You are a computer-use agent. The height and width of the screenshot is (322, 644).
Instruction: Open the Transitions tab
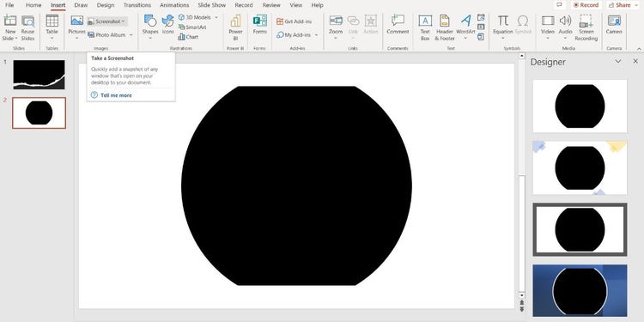tap(137, 5)
